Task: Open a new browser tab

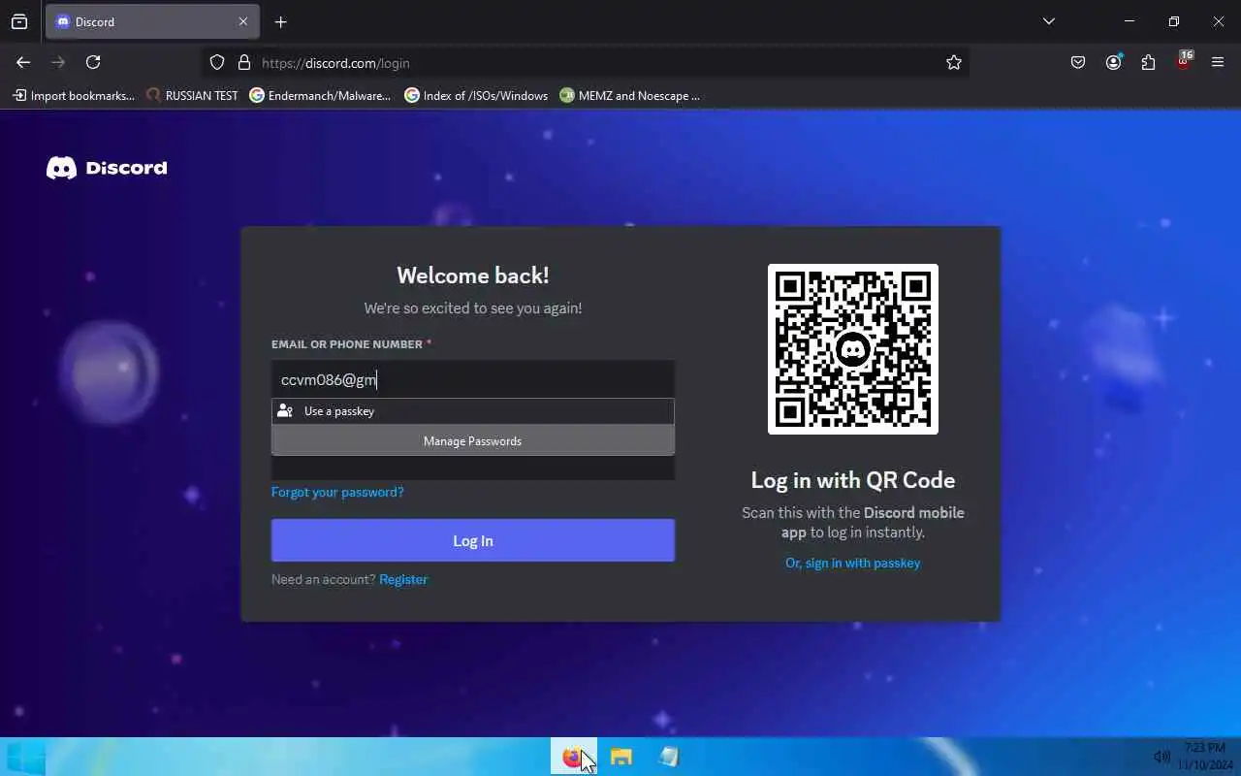Action: (x=280, y=21)
